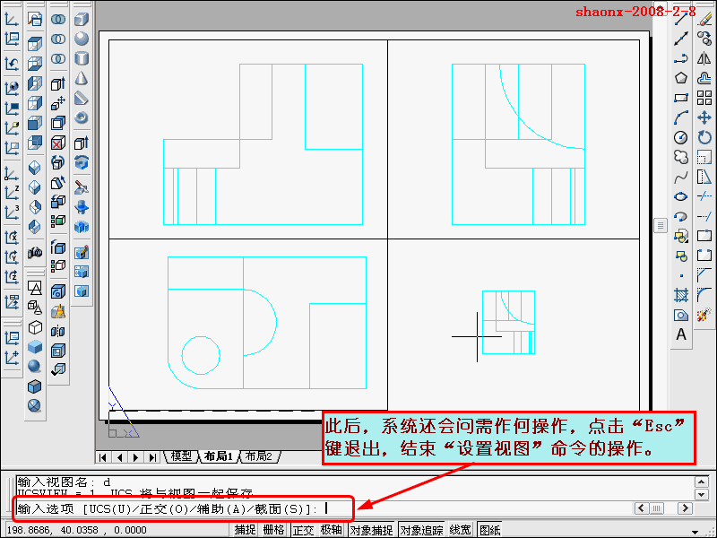Select the Cone solid tool
This screenshot has width=717, height=538.
pos(82,78)
